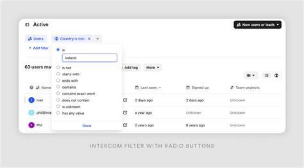Click Done in the filter popup
304x168 pixels.
click(87, 125)
